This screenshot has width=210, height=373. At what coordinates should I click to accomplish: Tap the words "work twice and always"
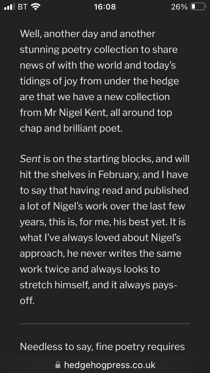coord(75,269)
